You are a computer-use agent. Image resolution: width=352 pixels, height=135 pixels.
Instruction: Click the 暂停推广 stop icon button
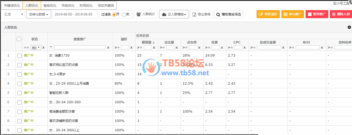pos(310,14)
